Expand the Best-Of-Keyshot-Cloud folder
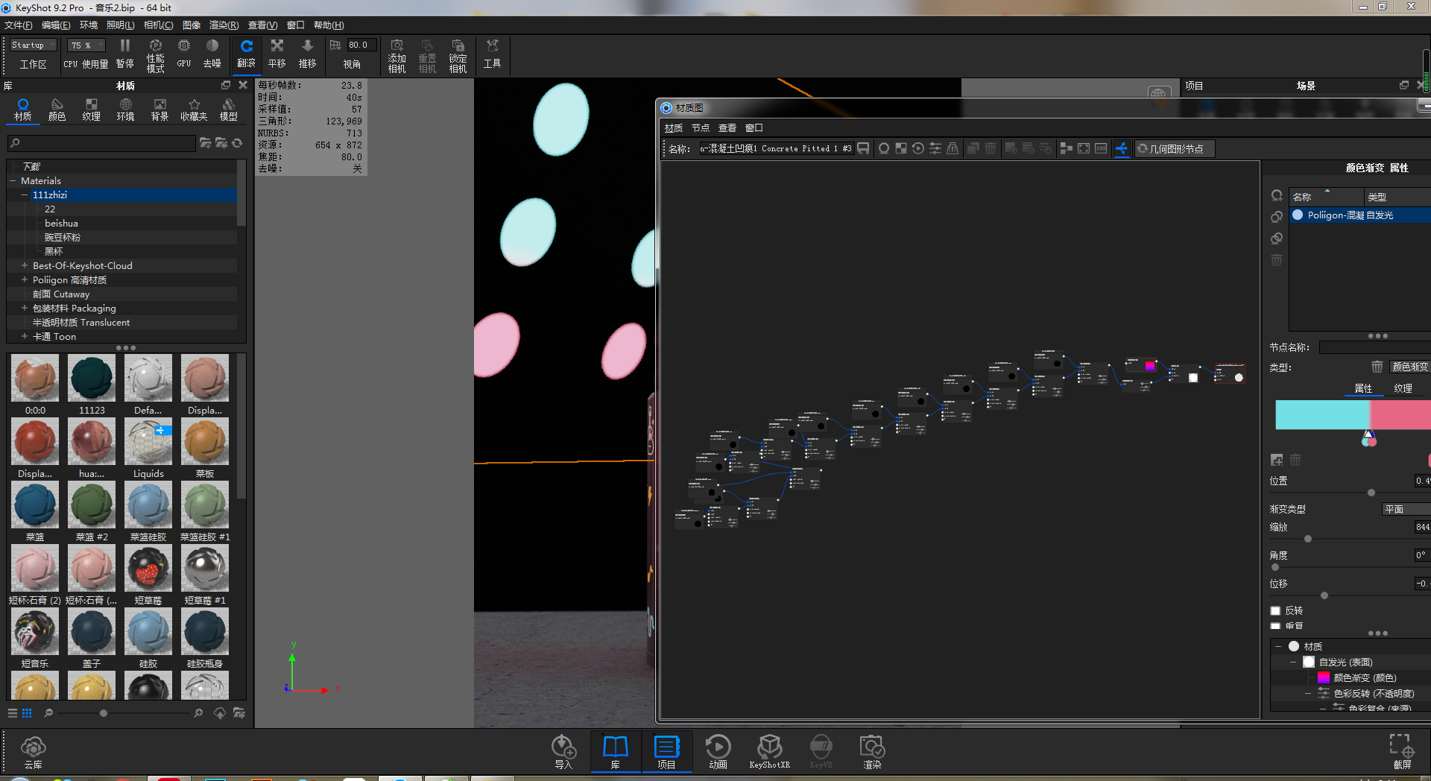Image resolution: width=1431 pixels, height=781 pixels. point(25,265)
